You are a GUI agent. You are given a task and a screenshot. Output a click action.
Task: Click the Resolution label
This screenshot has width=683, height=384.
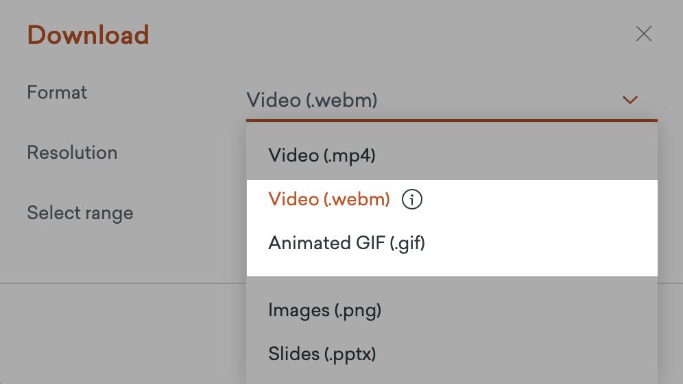72,153
